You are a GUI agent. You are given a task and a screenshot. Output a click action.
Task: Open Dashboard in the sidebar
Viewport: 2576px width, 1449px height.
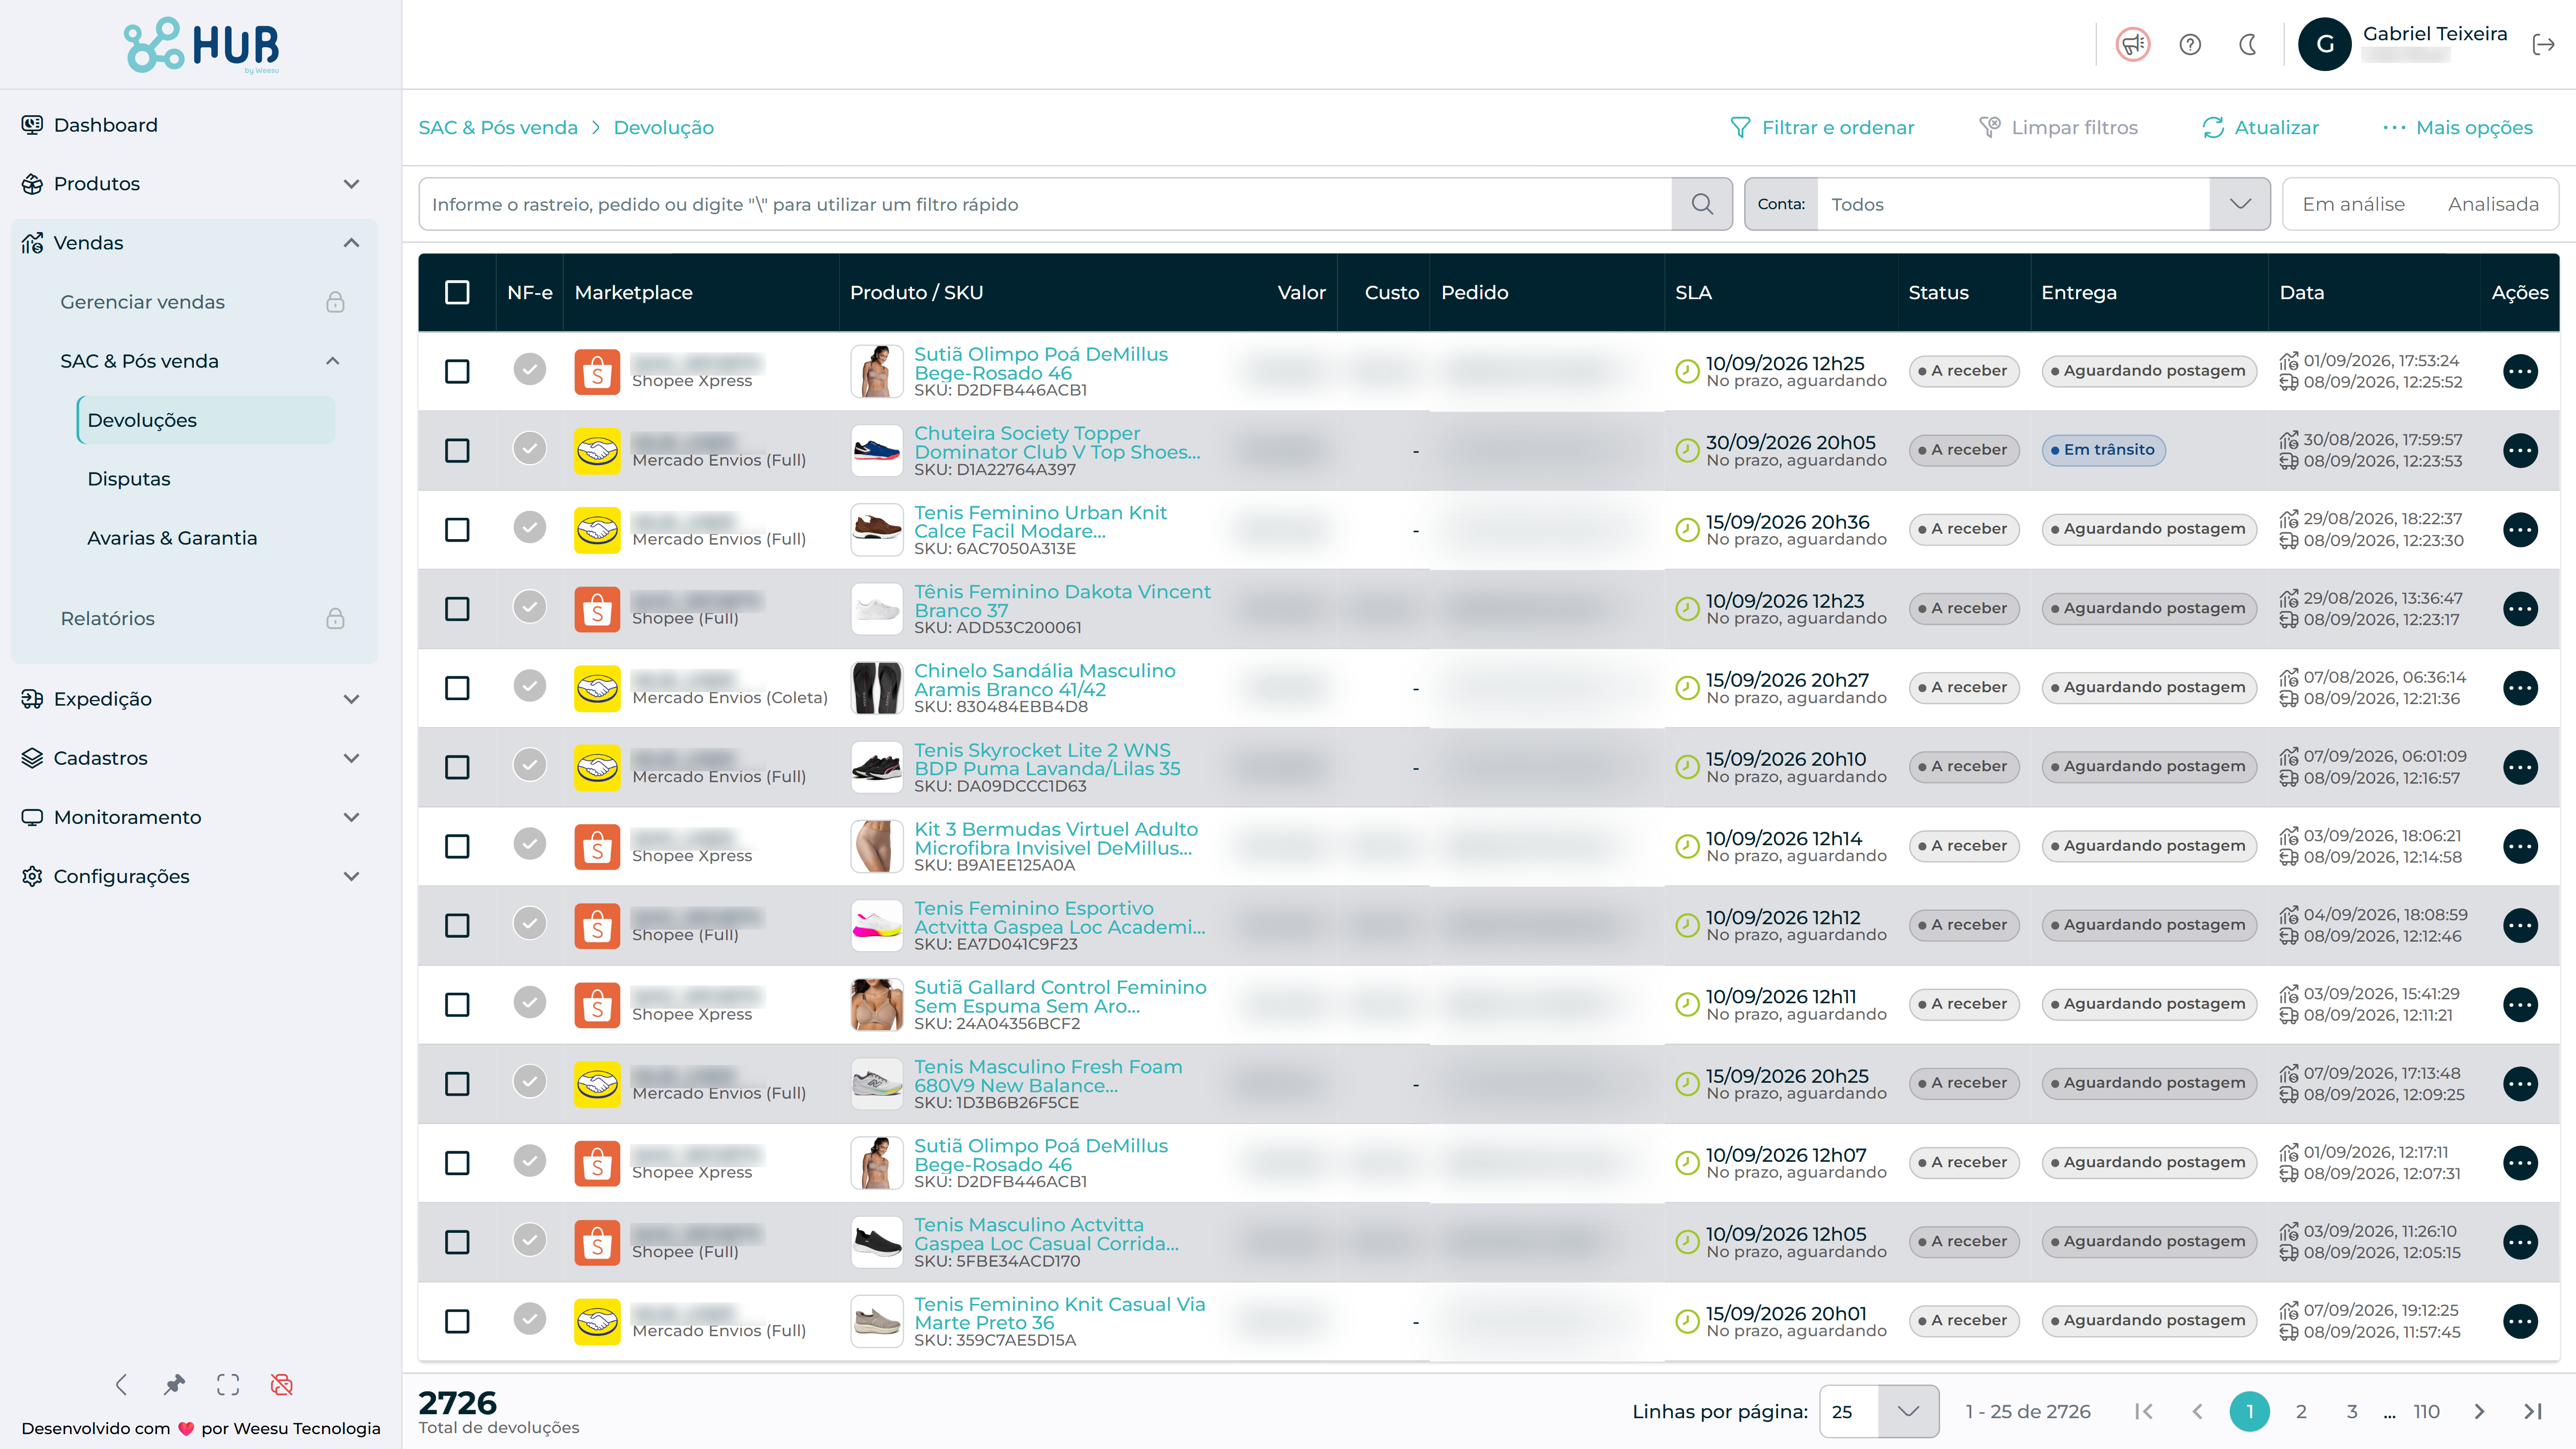[105, 125]
